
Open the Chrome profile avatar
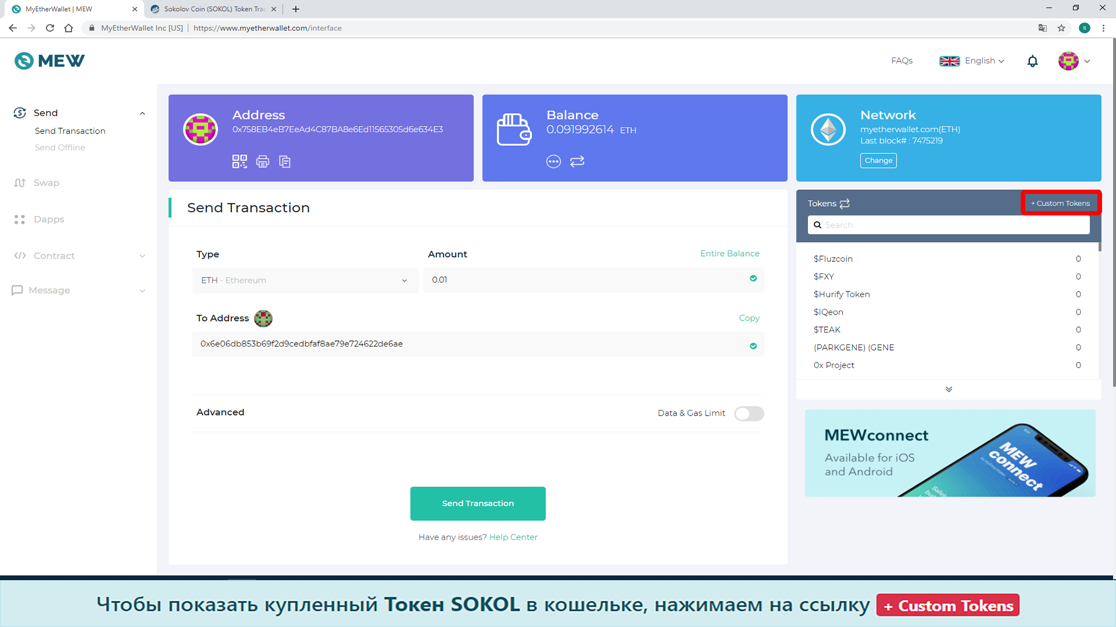[x=1084, y=28]
